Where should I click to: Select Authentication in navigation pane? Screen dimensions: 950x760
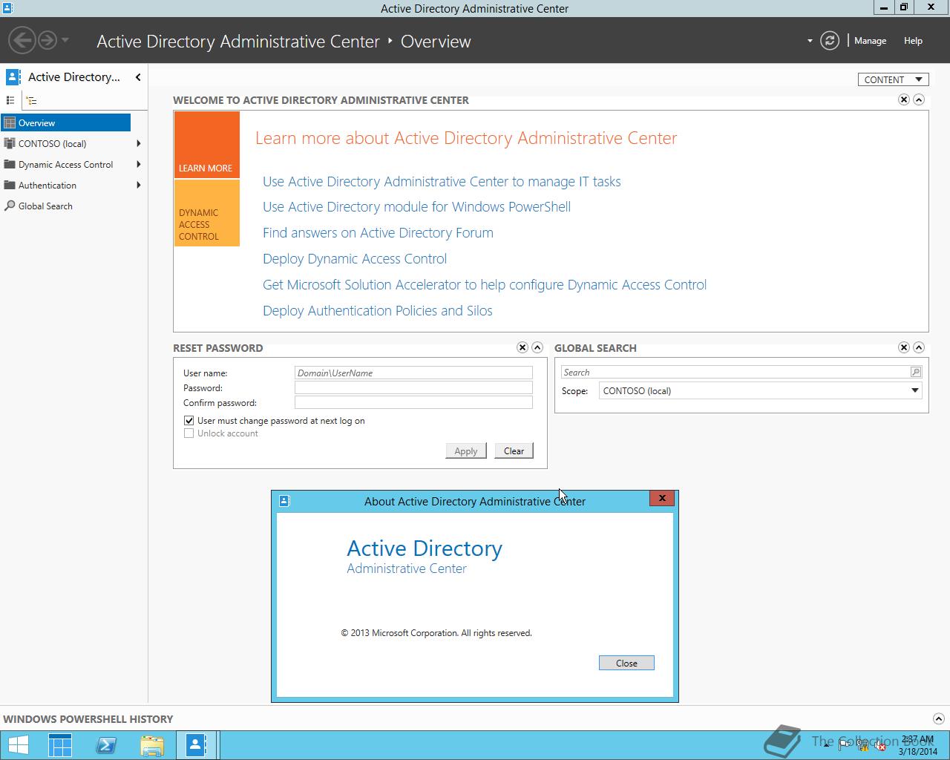point(47,186)
